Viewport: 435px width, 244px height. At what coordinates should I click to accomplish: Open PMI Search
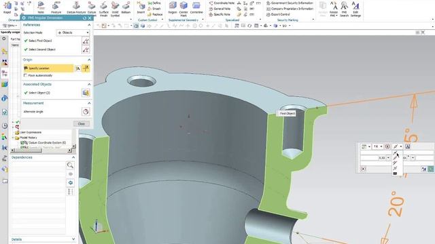(344, 9)
